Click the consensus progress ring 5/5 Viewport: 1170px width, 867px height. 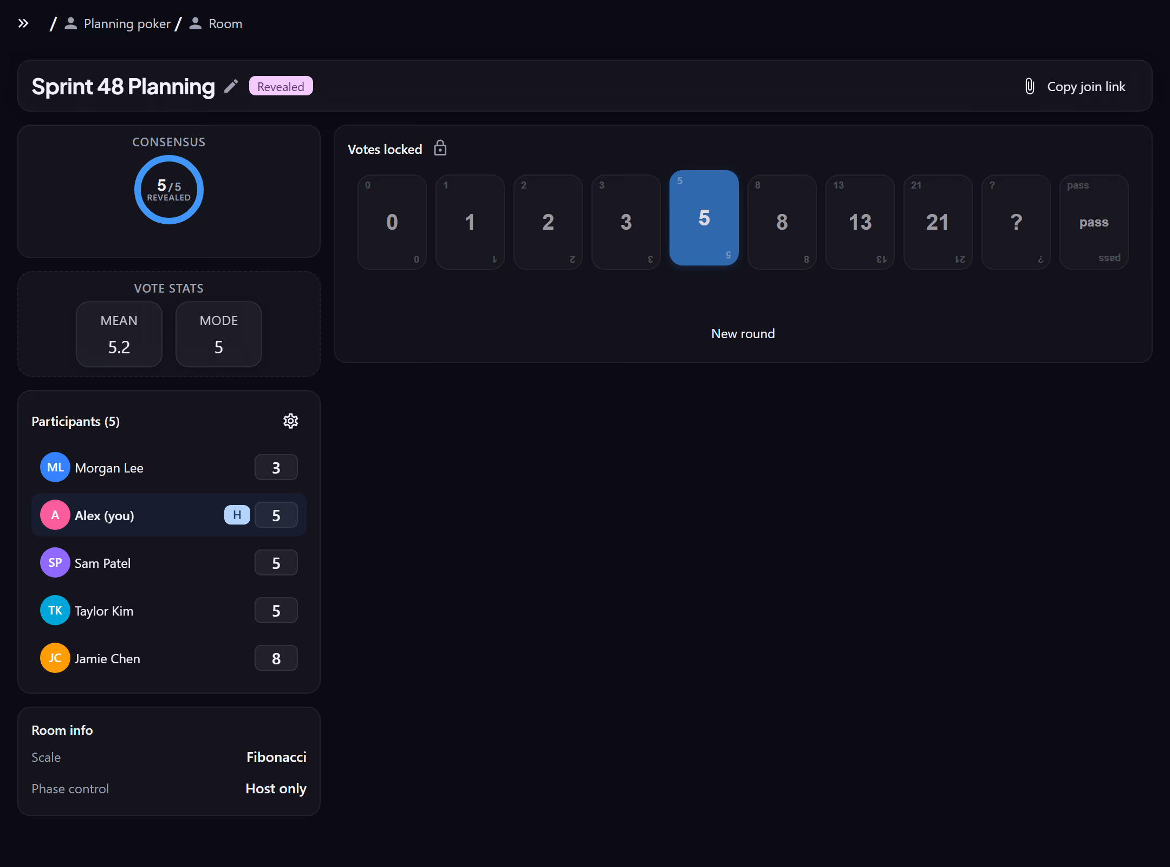pyautogui.click(x=169, y=190)
